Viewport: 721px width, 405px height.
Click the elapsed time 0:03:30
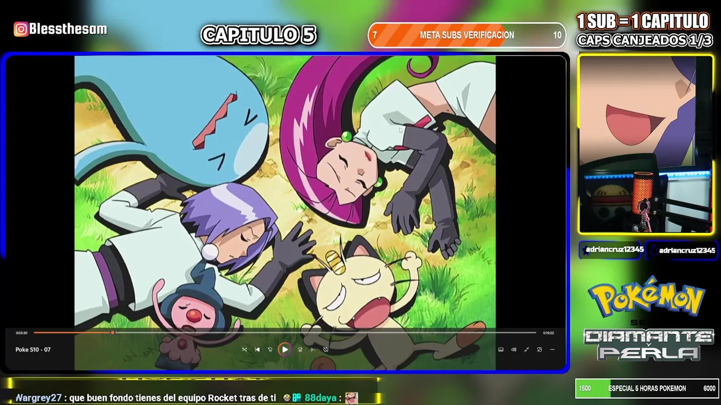(21, 333)
